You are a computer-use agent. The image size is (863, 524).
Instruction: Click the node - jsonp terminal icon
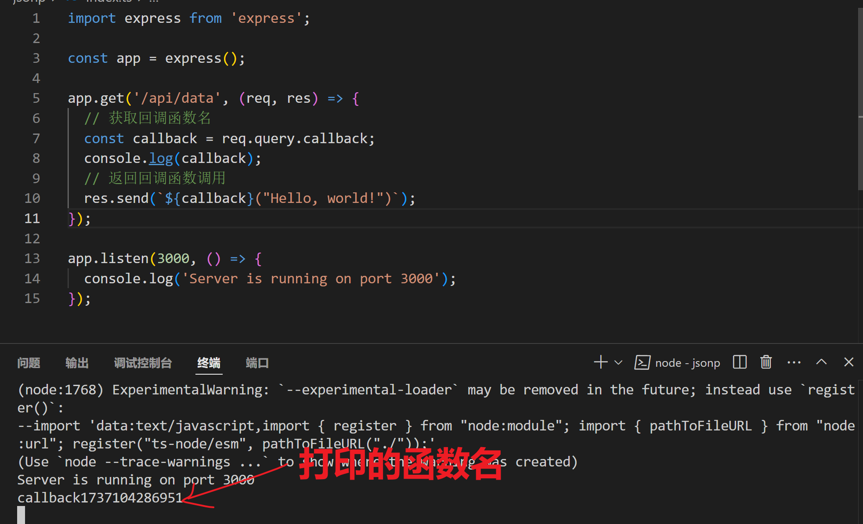click(642, 363)
